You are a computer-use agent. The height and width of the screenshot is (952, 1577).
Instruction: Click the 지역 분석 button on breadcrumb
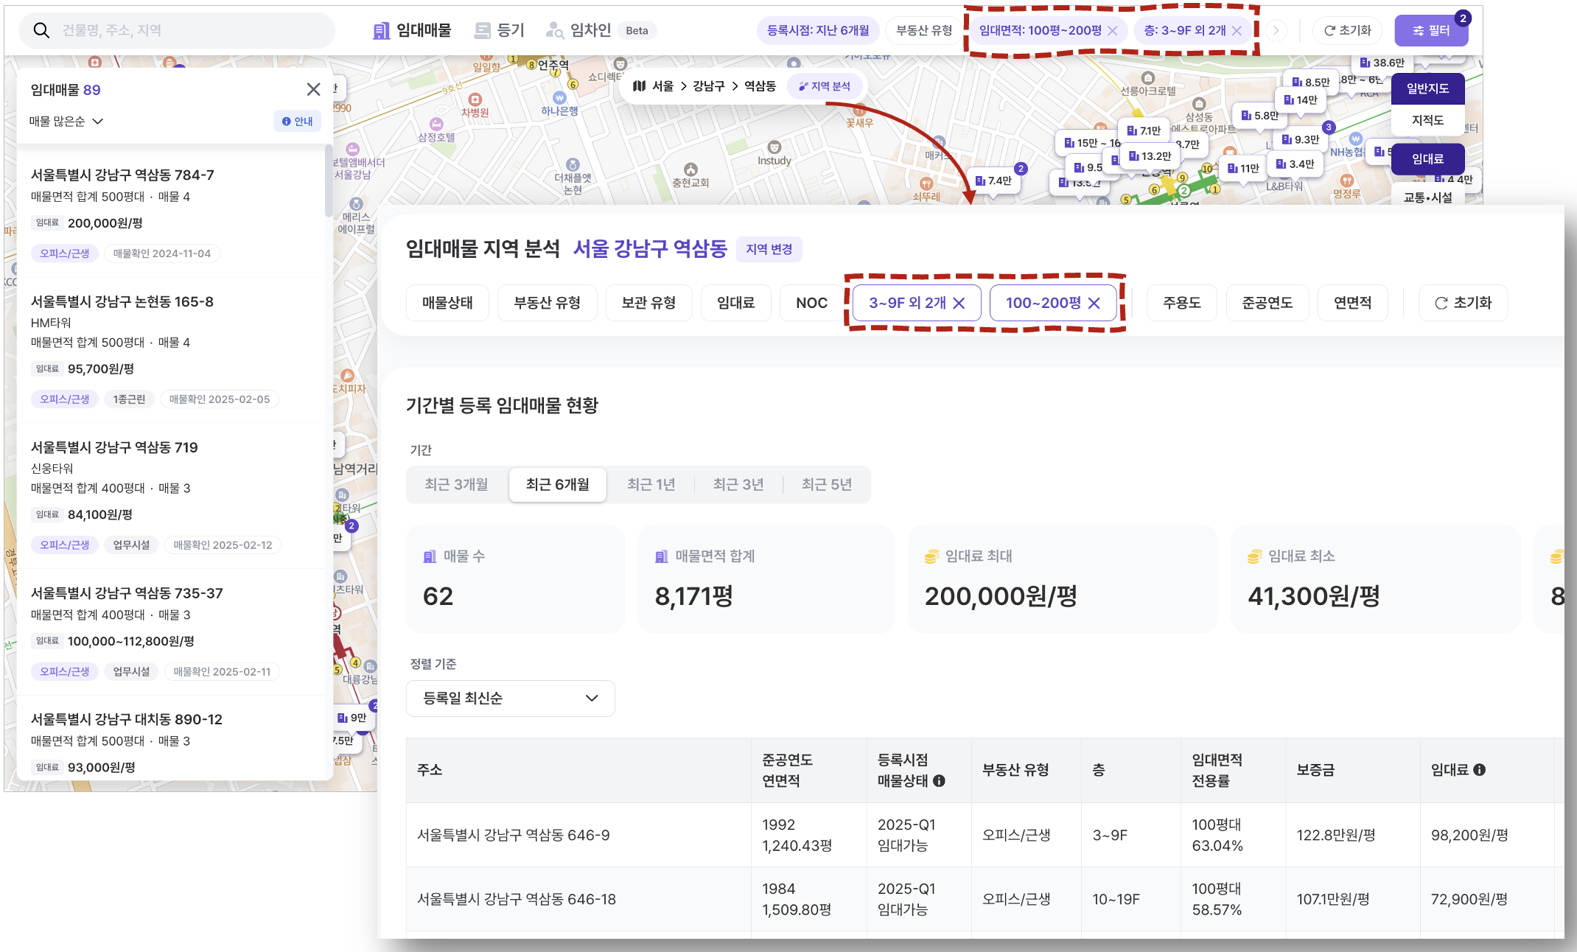(x=825, y=86)
